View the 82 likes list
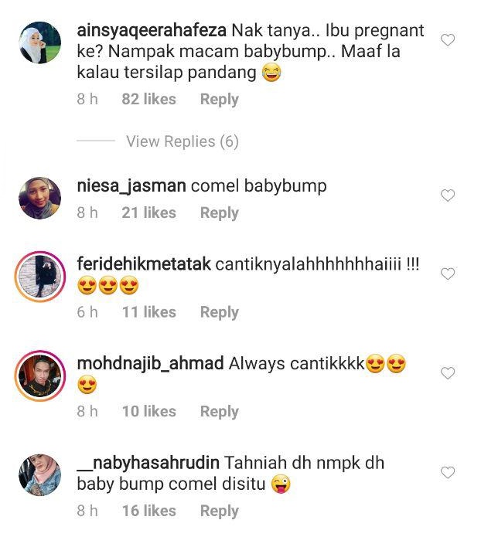 coord(148,100)
